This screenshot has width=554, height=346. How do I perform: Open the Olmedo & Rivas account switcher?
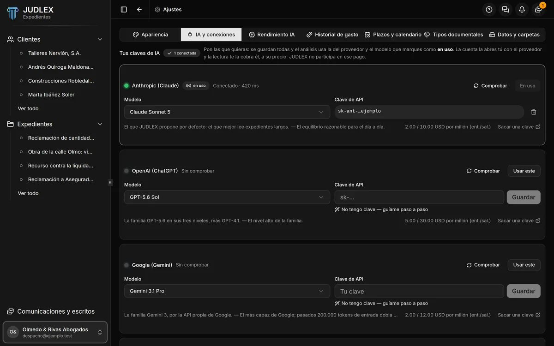(55, 332)
